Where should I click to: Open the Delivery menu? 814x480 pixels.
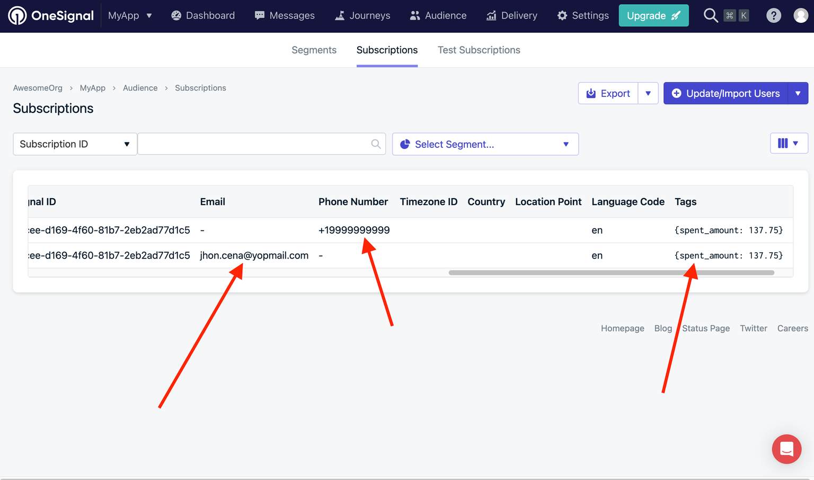pos(511,15)
